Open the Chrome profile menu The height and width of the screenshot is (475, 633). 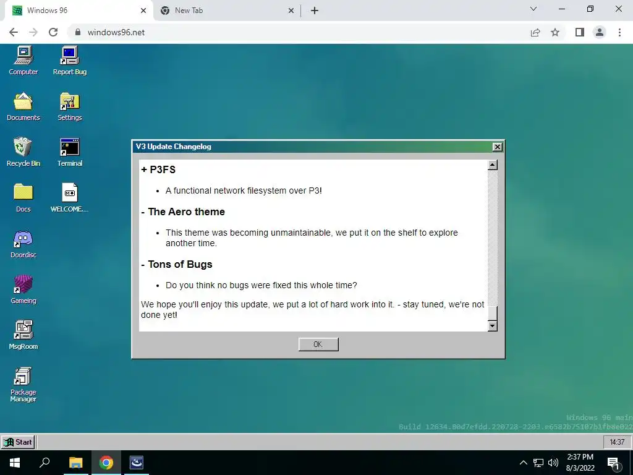(600, 32)
